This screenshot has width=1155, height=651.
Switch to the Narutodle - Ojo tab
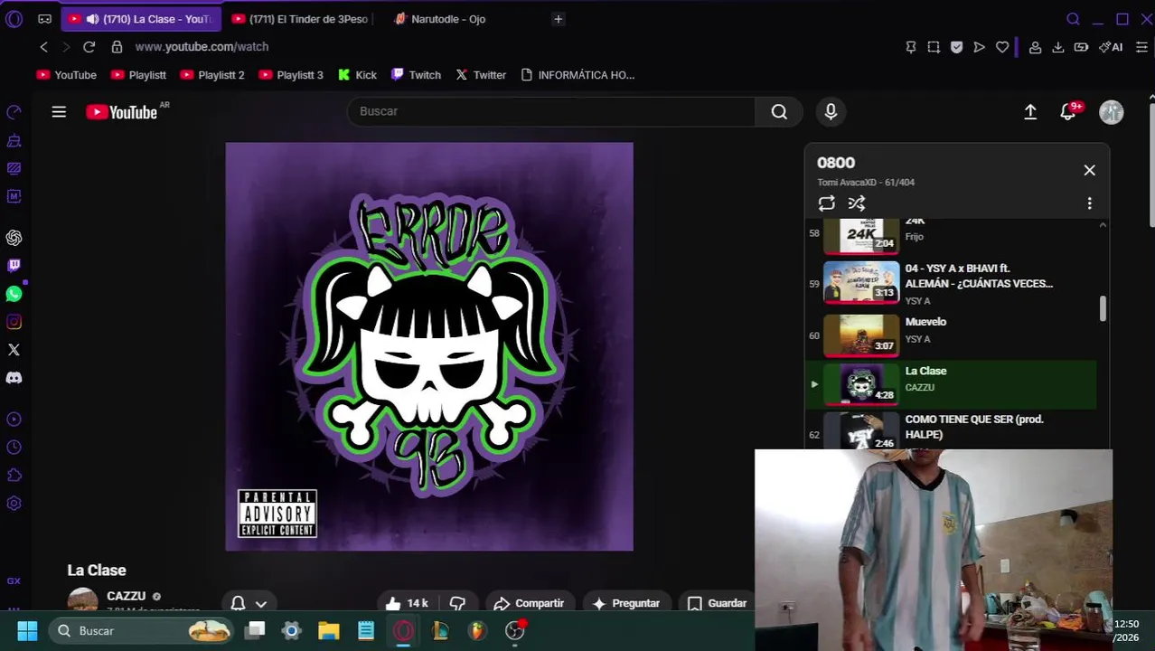[x=447, y=19]
